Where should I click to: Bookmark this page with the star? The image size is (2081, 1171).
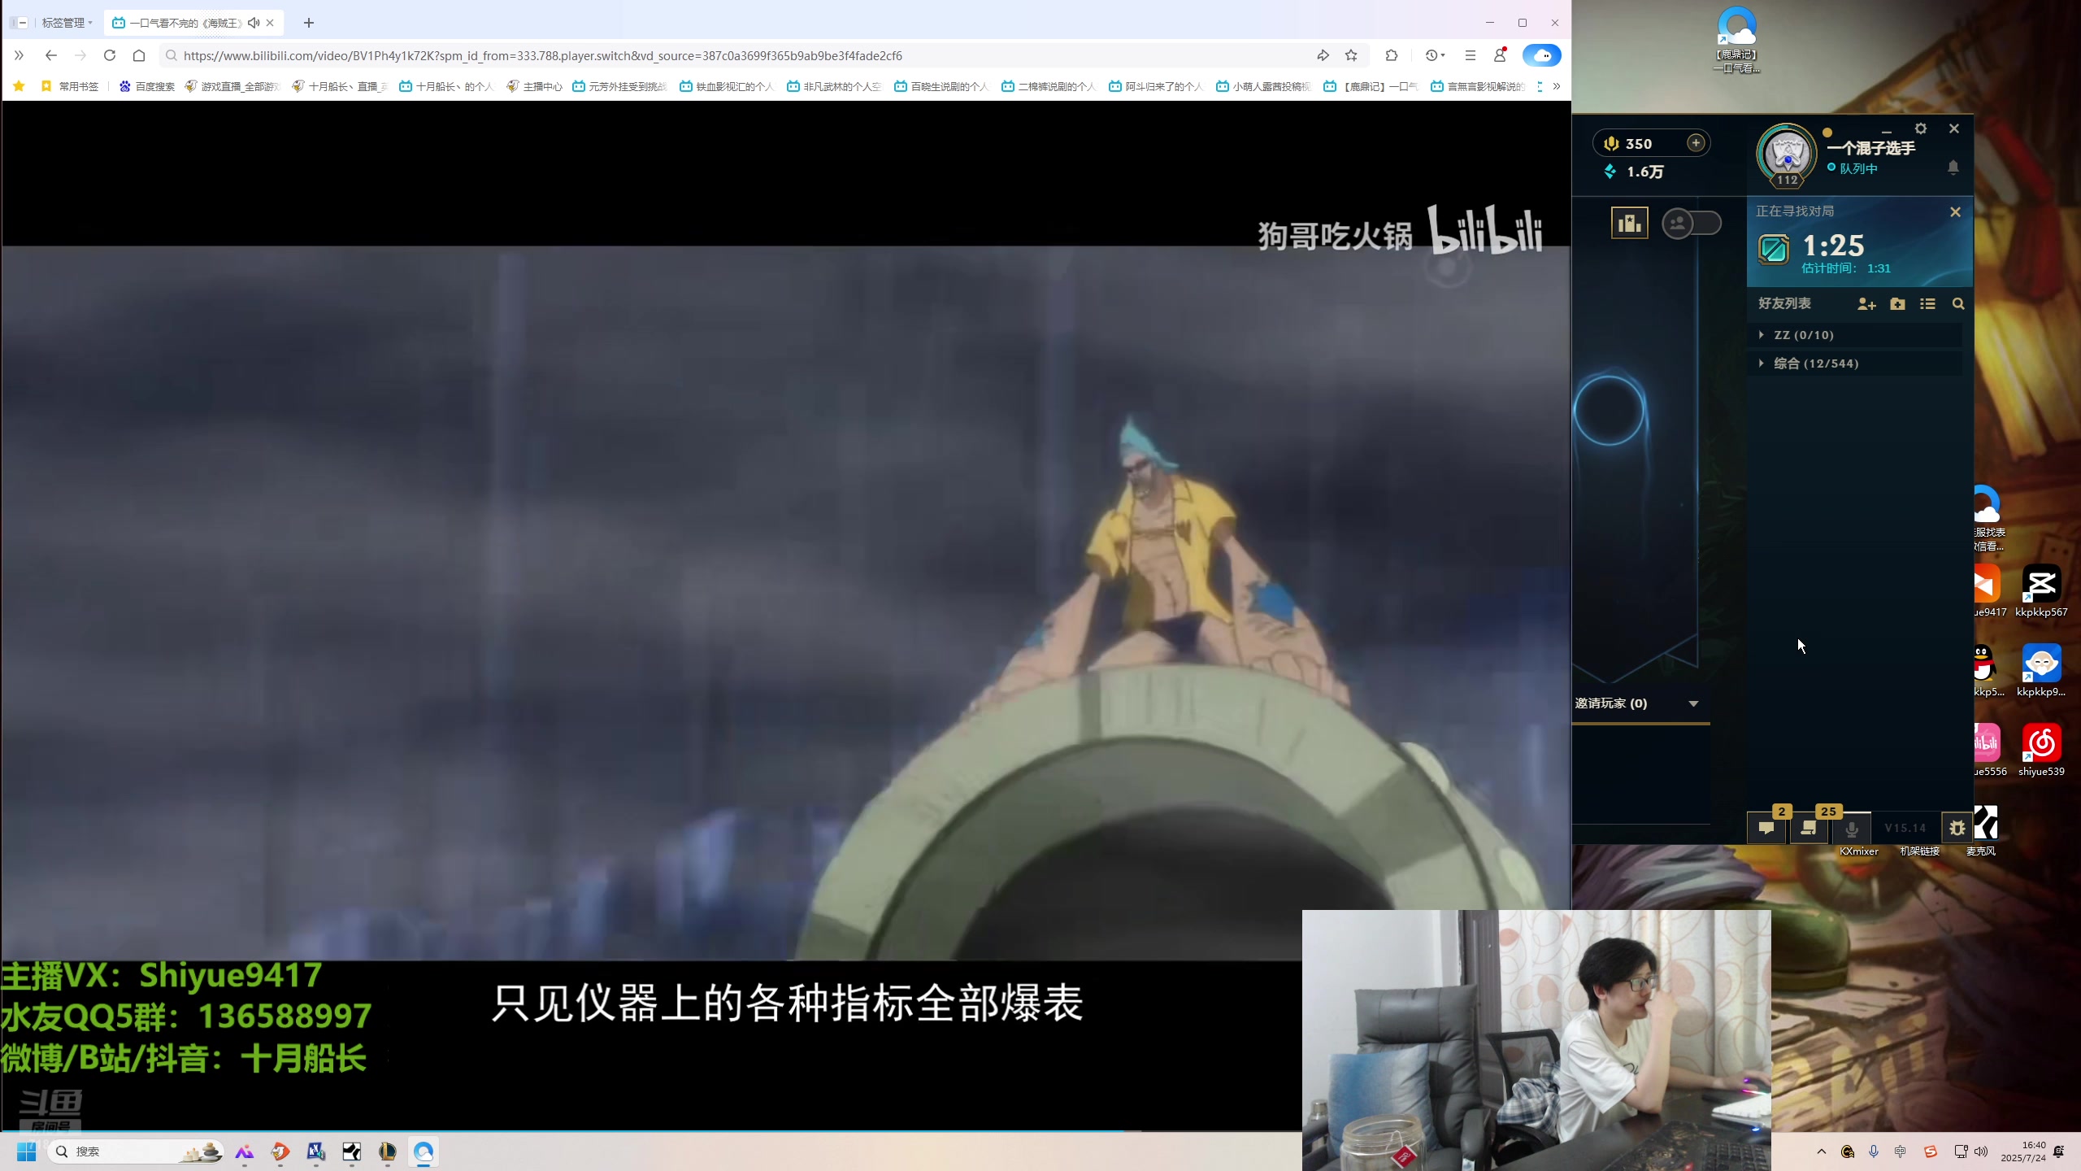click(1351, 55)
